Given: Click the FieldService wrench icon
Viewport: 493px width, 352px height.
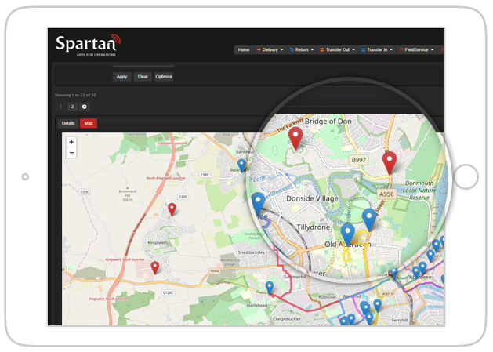Looking at the screenshot, I should 401,49.
